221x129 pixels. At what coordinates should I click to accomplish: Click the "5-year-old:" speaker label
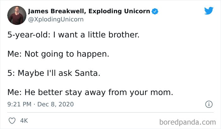29,35
